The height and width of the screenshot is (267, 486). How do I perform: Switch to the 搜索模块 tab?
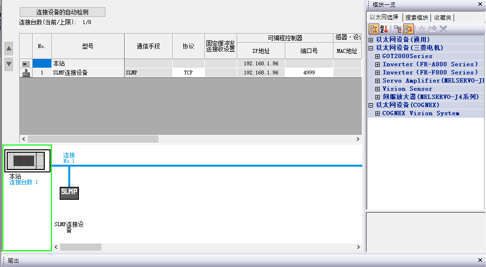tap(416, 18)
